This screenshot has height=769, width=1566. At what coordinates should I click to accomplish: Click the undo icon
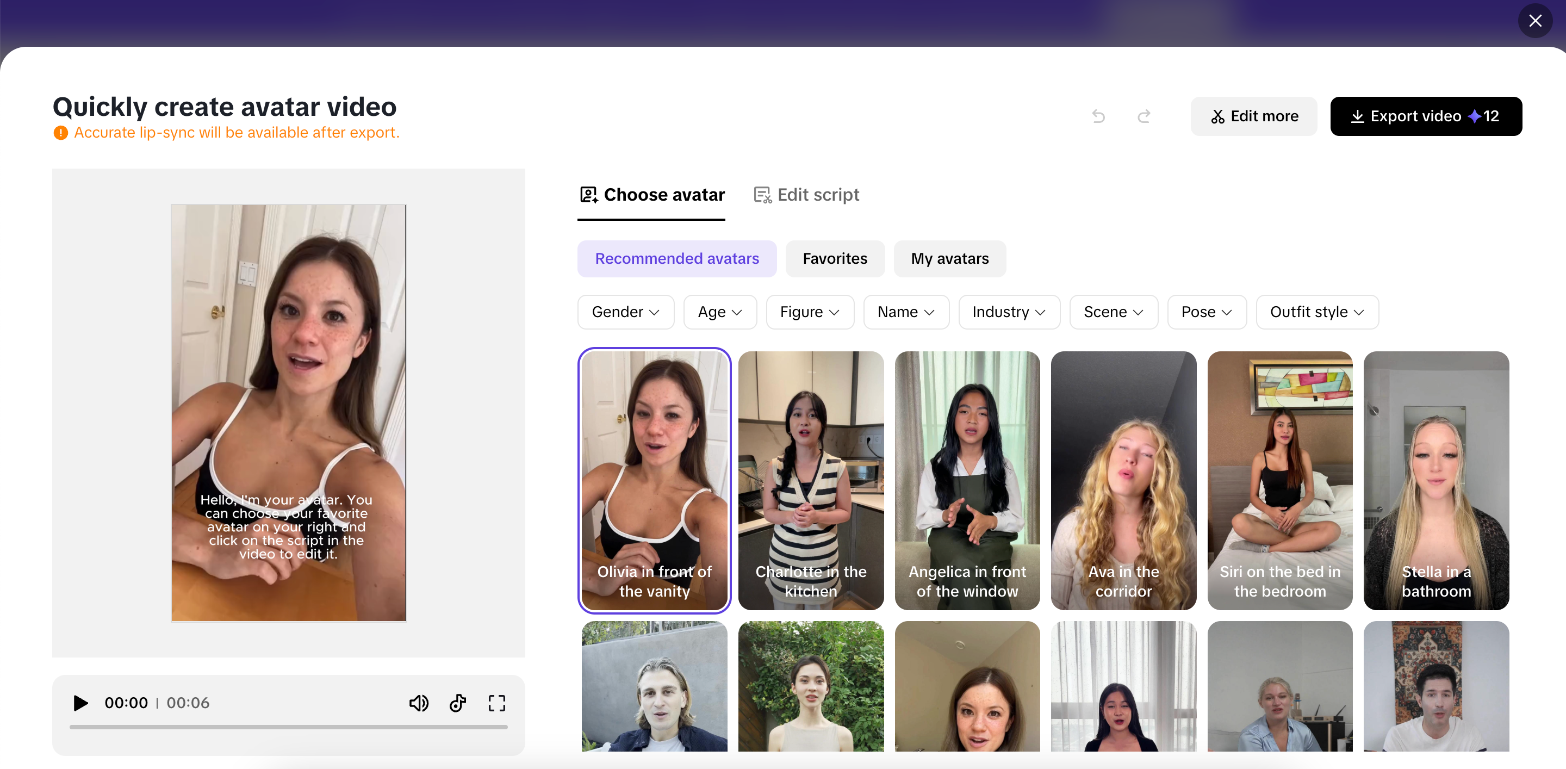1098,116
